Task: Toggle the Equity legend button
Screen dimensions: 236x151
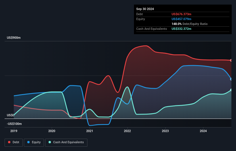Action: point(34,142)
